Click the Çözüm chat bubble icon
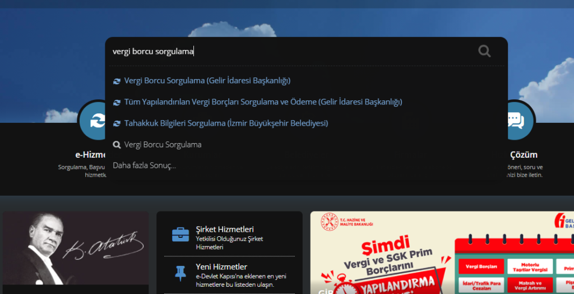 (x=515, y=121)
